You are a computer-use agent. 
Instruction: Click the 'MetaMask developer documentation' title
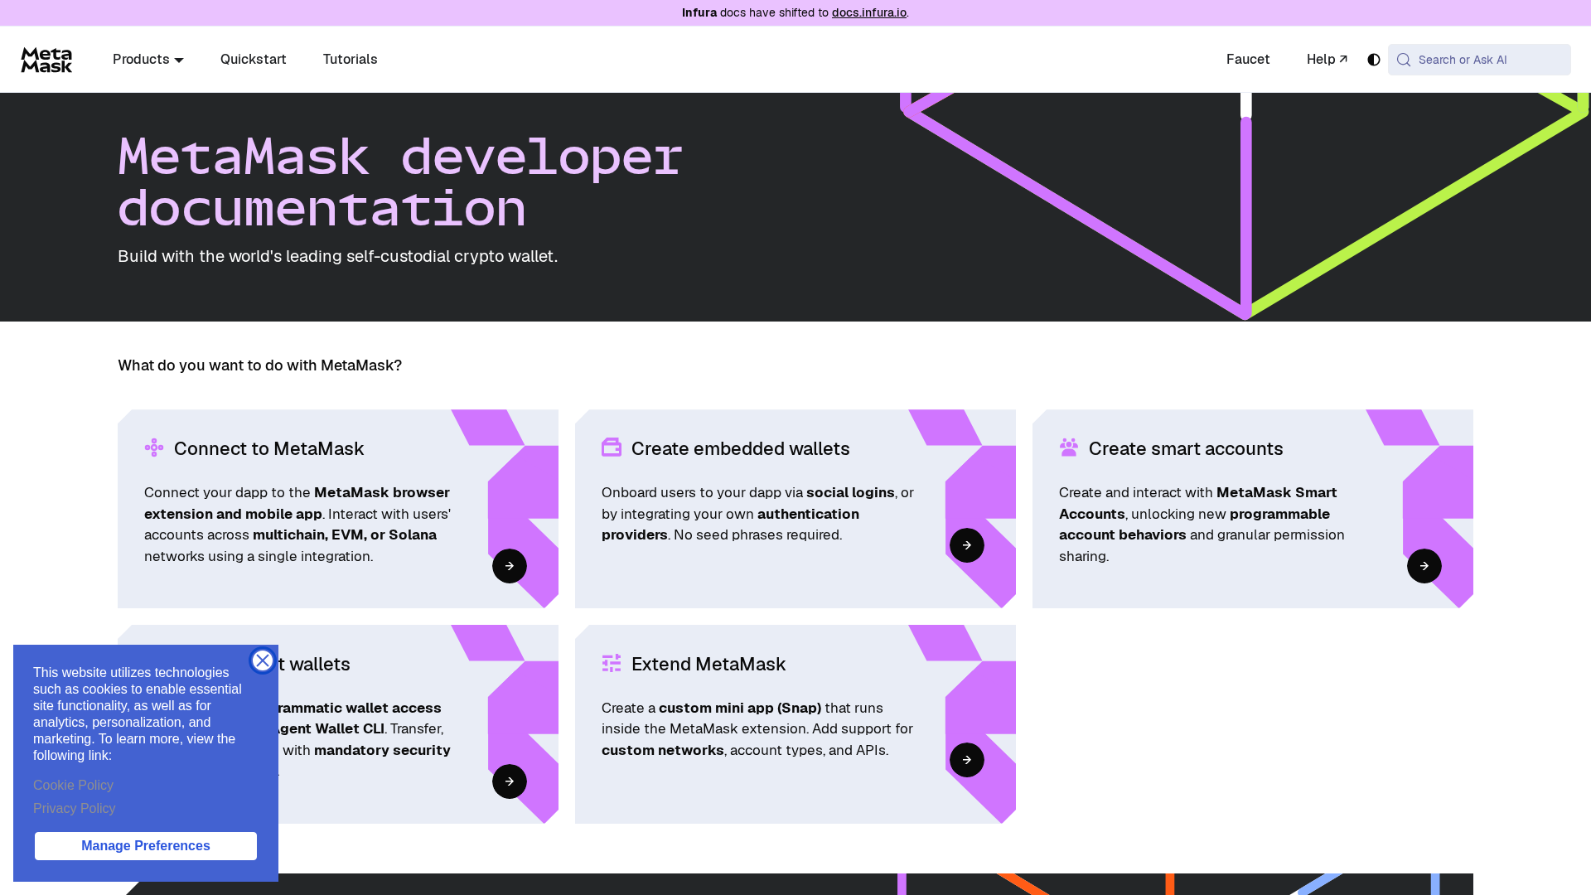tap(400, 182)
